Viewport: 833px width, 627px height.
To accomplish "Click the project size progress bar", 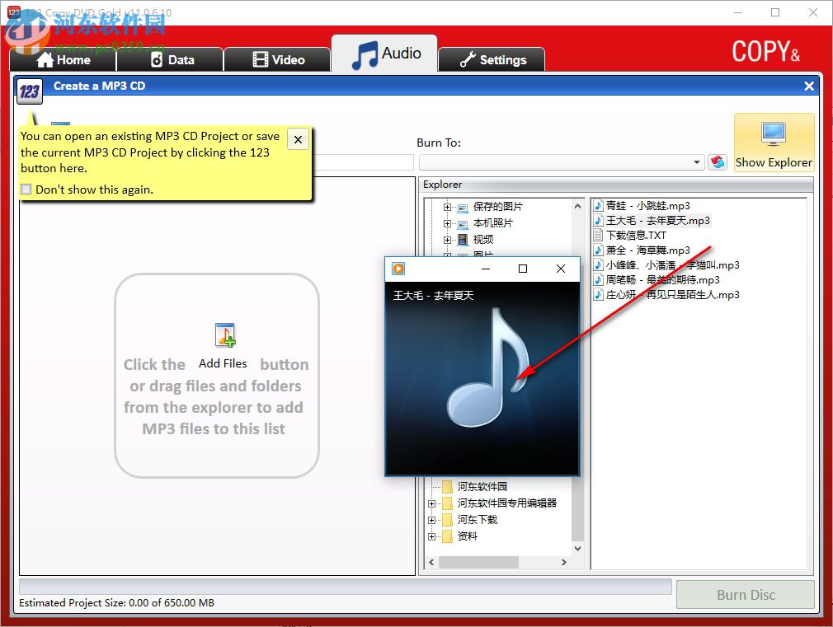I will [346, 587].
